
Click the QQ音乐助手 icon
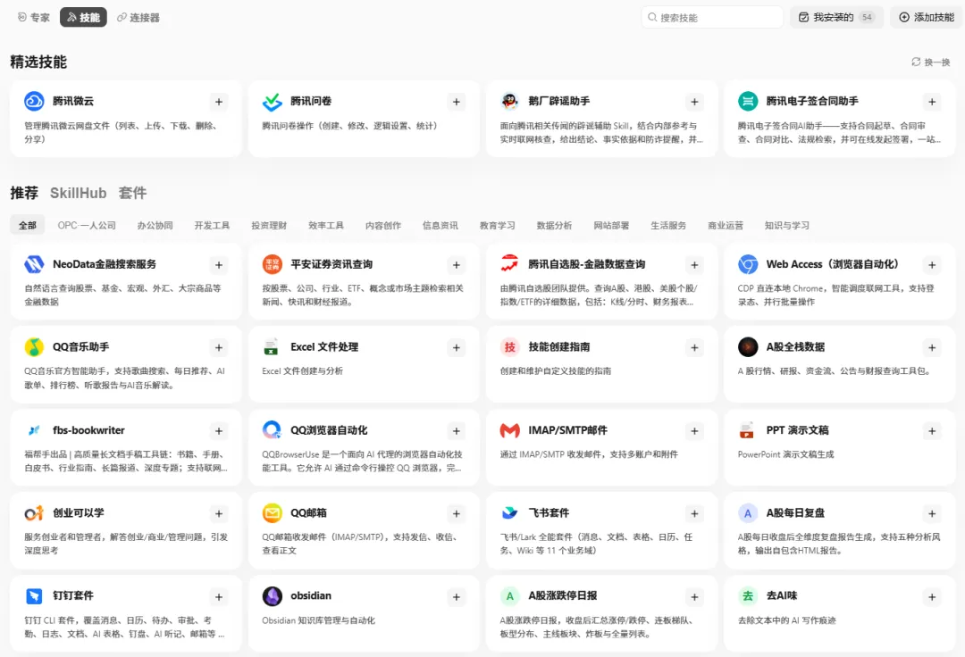tap(34, 347)
